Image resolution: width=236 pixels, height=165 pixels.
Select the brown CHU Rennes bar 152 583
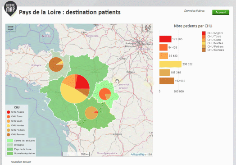167,81
